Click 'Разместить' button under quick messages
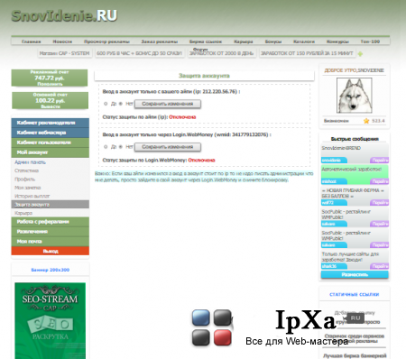Image resolution: width=406 pixels, height=359 pixels. point(355,274)
